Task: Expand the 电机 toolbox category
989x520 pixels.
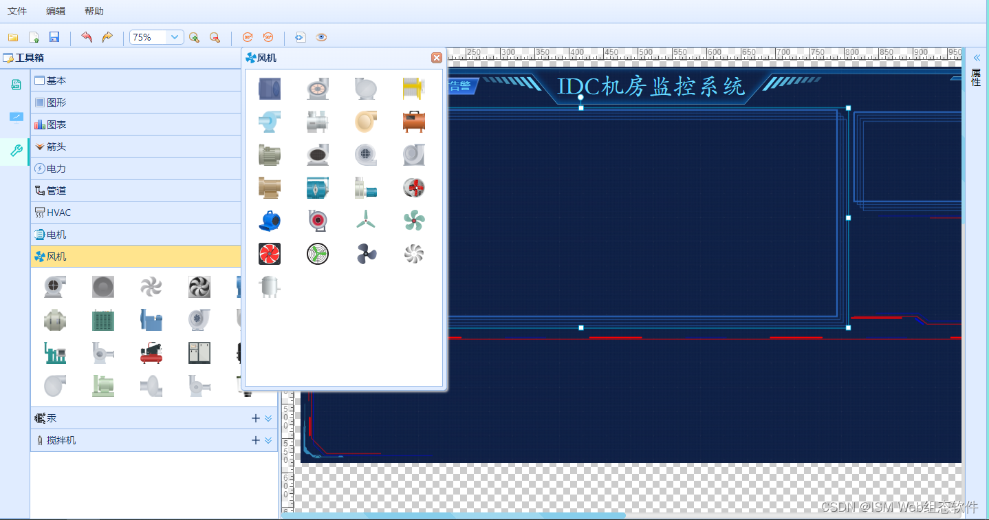Action: click(x=137, y=235)
